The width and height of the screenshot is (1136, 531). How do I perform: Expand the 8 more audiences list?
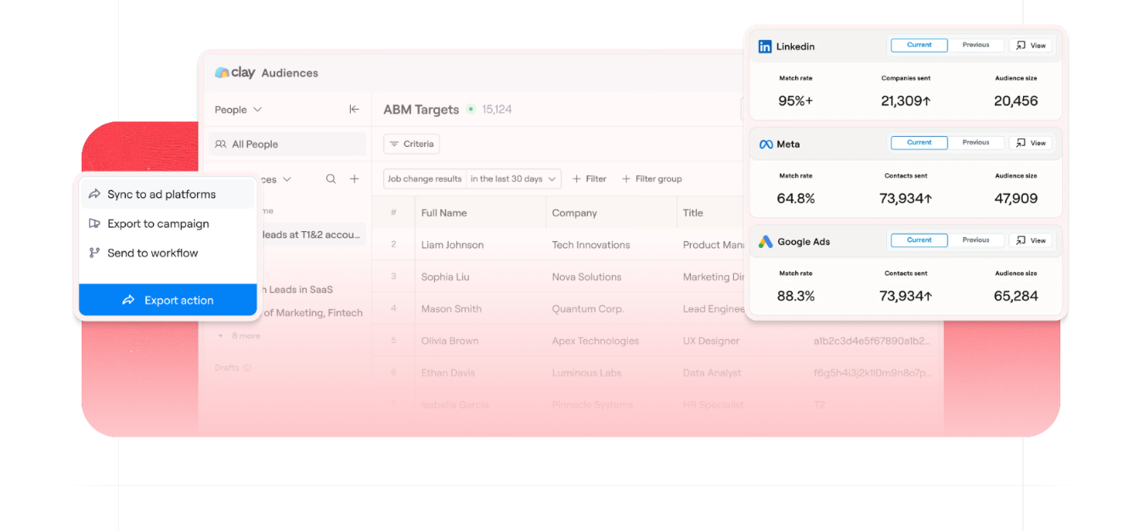pyautogui.click(x=239, y=336)
